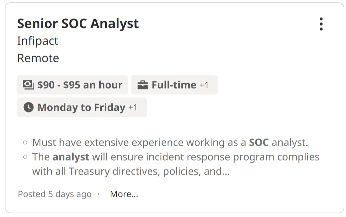Viewport: 346px width, 217px height.
Task: Expand the +1 beside Full-time
Action: tap(204, 85)
